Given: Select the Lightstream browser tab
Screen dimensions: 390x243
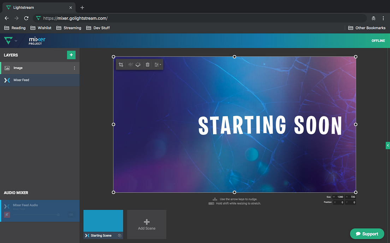Looking at the screenshot, I should pyautogui.click(x=35, y=7).
